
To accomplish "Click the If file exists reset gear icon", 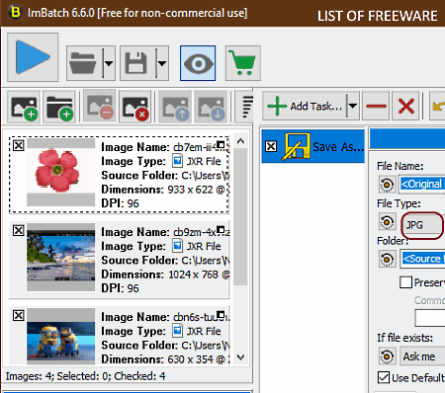I will click(x=388, y=356).
